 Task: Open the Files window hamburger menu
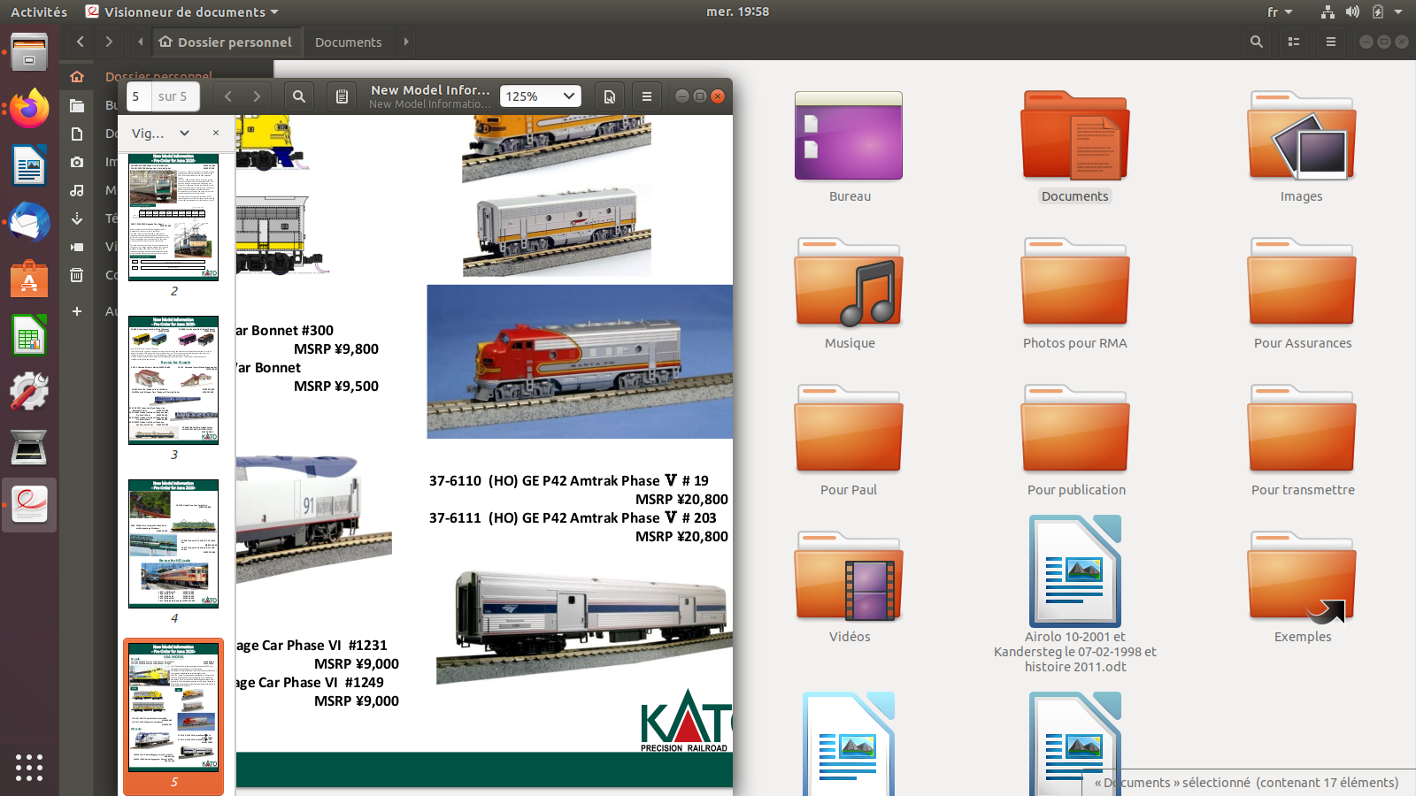pos(1331,42)
